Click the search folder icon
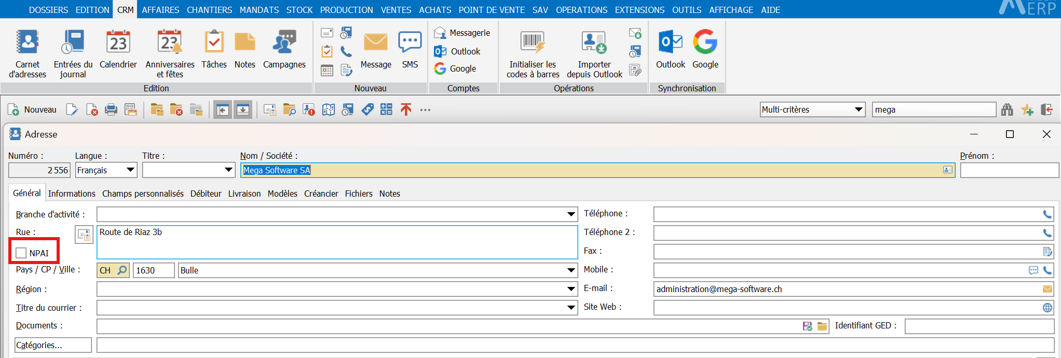This screenshot has width=1061, height=358. (x=289, y=109)
